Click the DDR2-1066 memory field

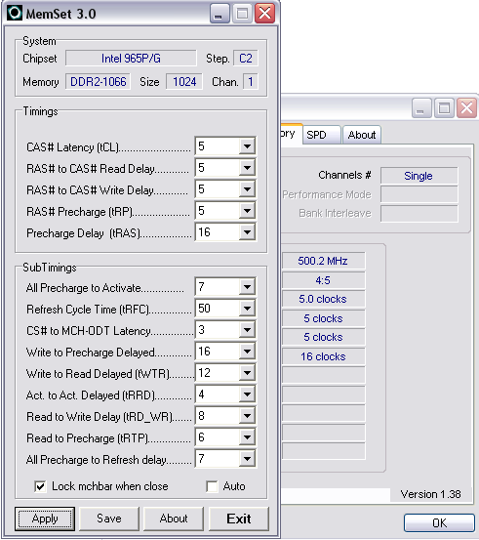tap(99, 82)
